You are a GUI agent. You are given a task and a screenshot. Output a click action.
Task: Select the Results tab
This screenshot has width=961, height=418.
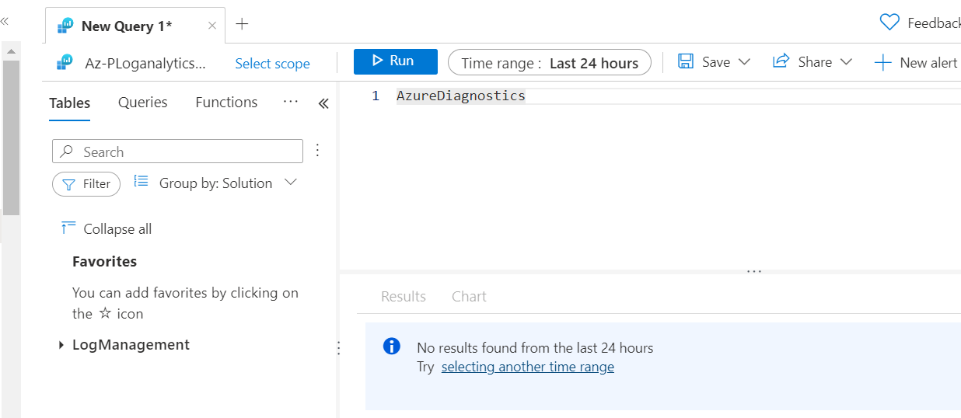pyautogui.click(x=404, y=297)
